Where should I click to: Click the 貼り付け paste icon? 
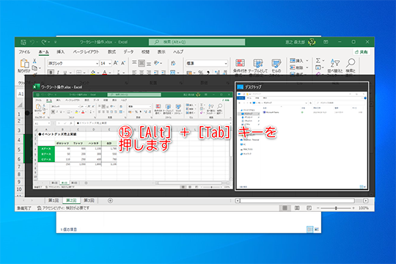pyautogui.click(x=24, y=63)
